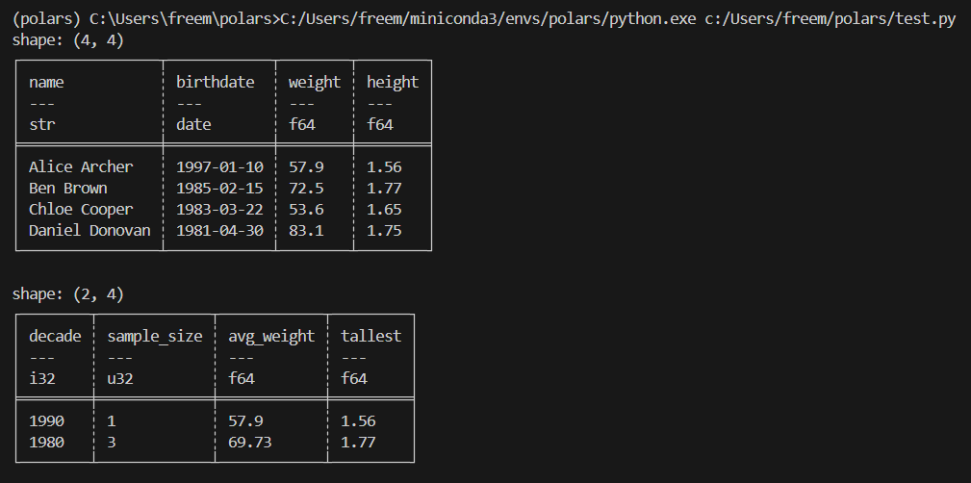
Task: Click the tallest column header
Action: (x=371, y=336)
